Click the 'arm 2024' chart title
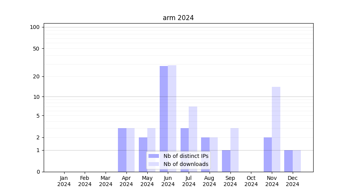The image size is (348, 193). [178, 18]
